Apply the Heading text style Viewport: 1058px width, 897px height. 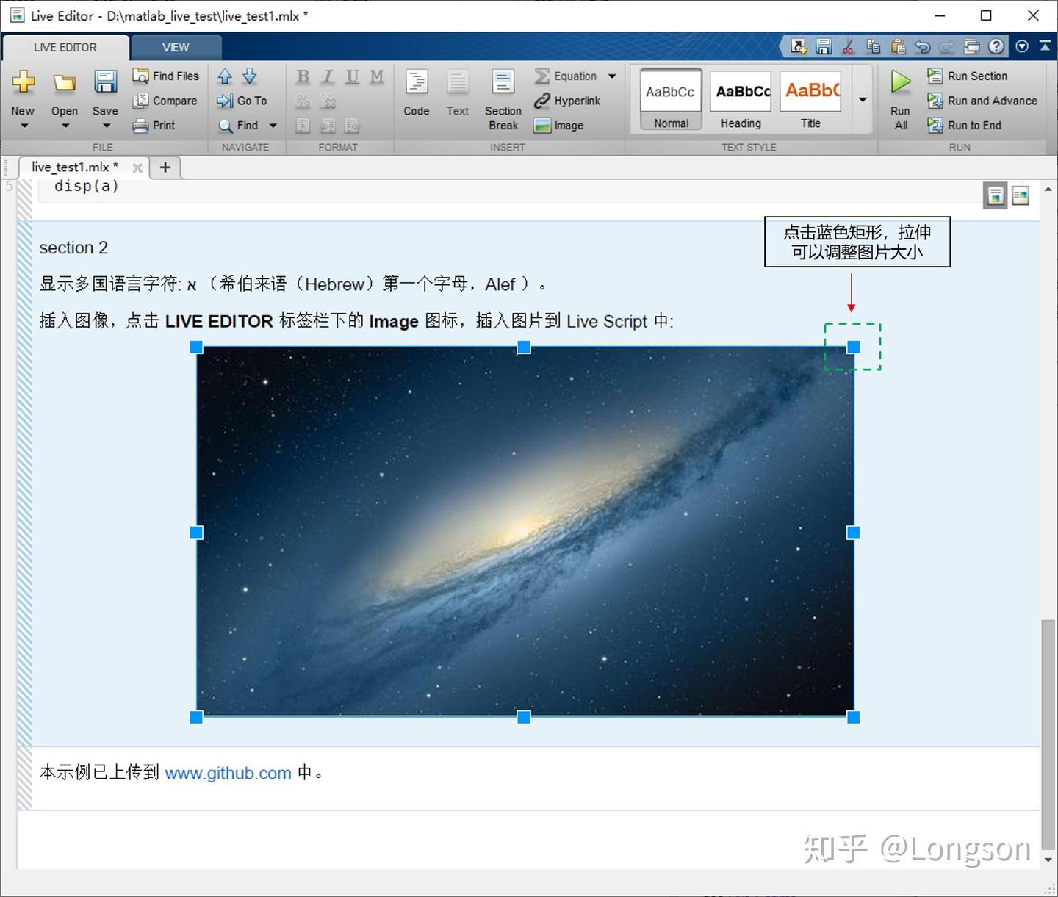[740, 99]
